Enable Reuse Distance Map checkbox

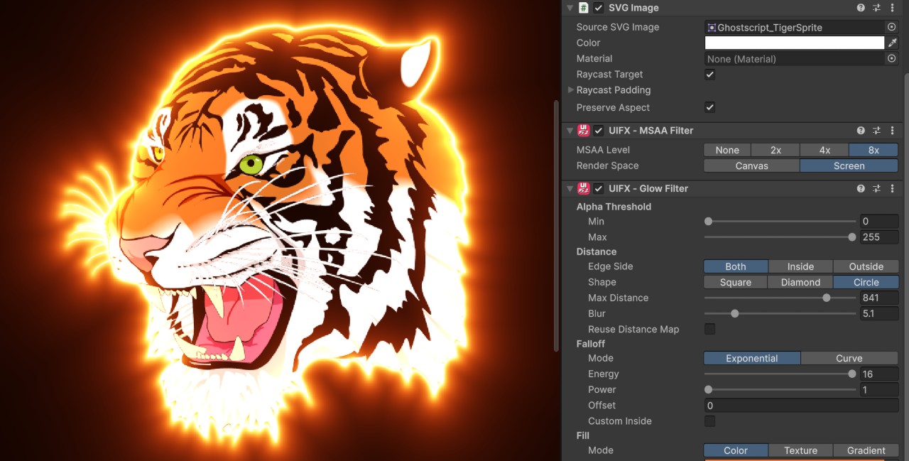(709, 329)
